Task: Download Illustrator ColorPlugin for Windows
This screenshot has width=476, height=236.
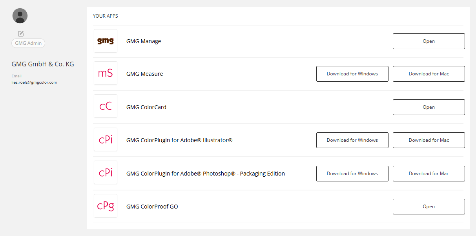Action: pos(352,140)
